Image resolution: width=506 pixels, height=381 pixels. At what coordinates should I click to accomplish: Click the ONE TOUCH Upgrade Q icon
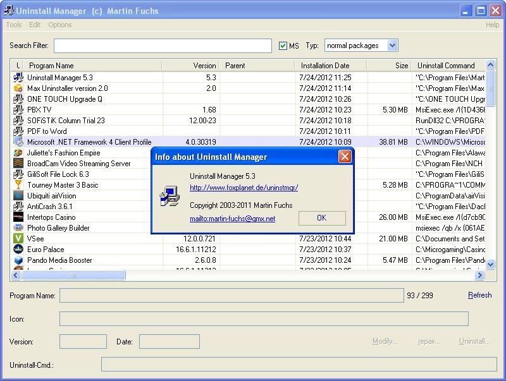point(18,99)
